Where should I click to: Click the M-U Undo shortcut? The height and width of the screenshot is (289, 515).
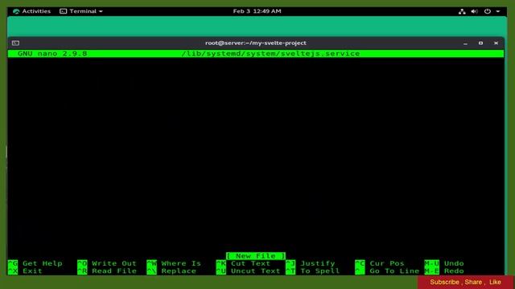[444, 263]
